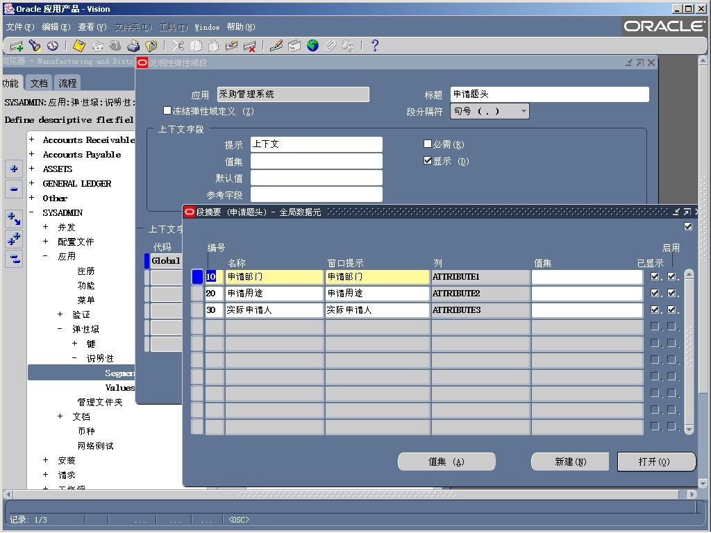Click the 新建 button
This screenshot has height=533, width=711.
click(569, 462)
